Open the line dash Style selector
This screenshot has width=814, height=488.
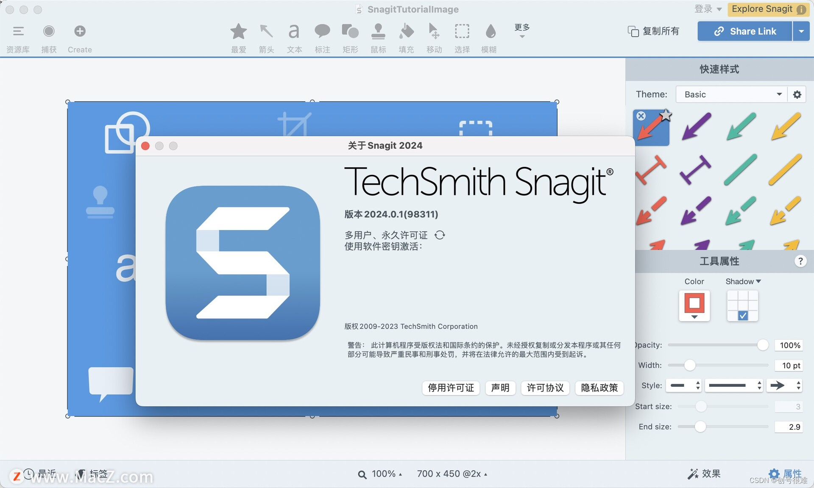pos(683,385)
